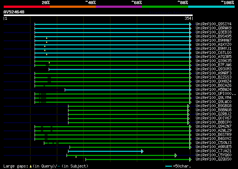Click the UniRef100_B8BNU8 label
The width and height of the screenshot is (238, 169).
[x=213, y=110]
